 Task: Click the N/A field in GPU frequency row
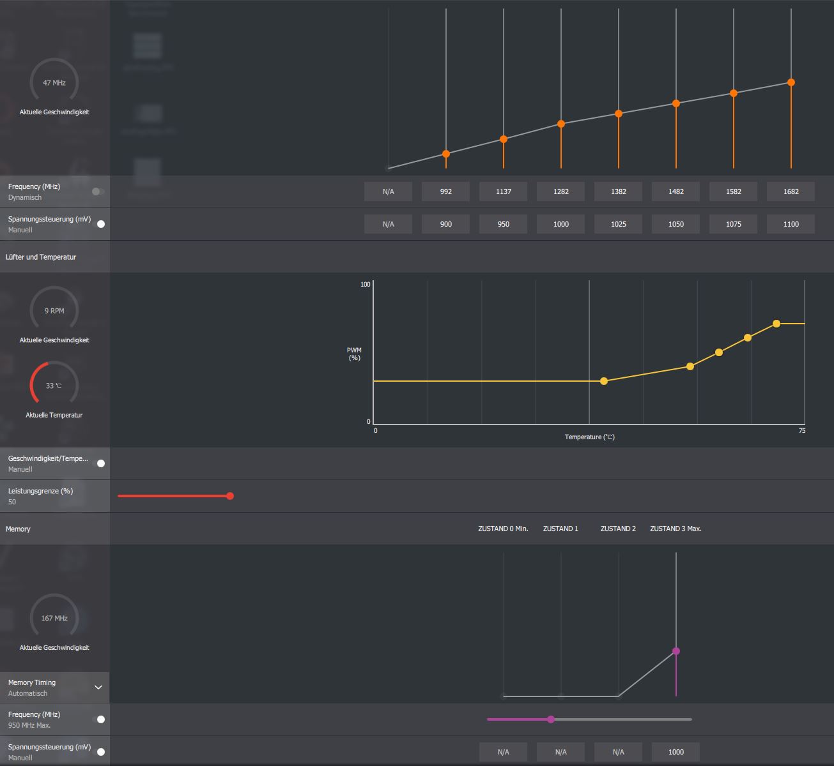click(389, 191)
